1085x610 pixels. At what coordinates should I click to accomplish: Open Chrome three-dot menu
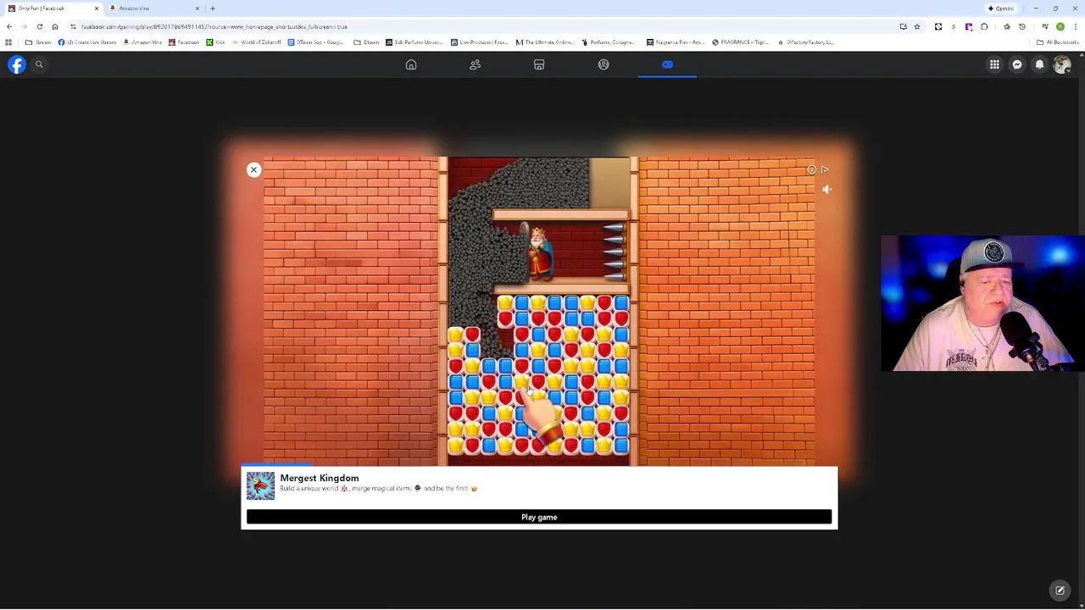pyautogui.click(x=1076, y=27)
